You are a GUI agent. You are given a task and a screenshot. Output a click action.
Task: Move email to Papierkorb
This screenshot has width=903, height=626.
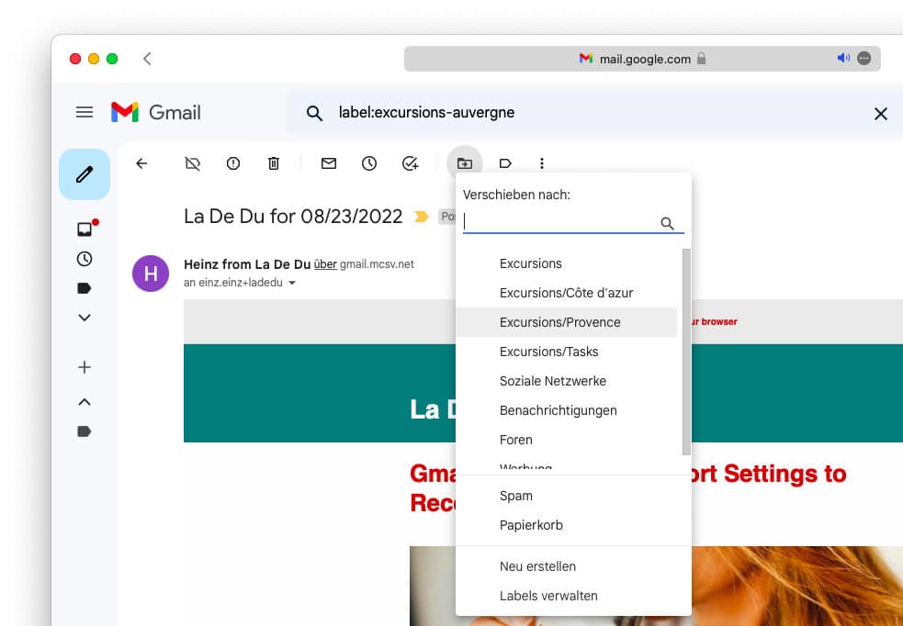(573, 525)
